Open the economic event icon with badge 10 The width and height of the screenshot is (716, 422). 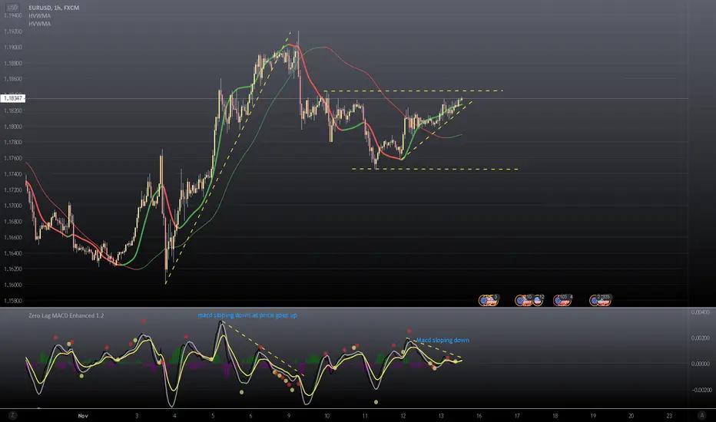[x=523, y=300]
